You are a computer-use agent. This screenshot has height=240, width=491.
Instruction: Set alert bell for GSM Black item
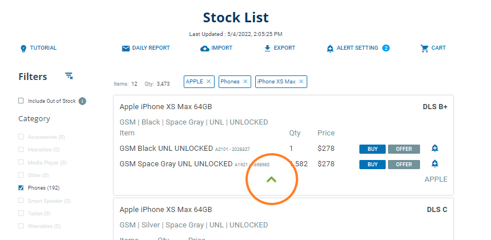tap(435, 149)
